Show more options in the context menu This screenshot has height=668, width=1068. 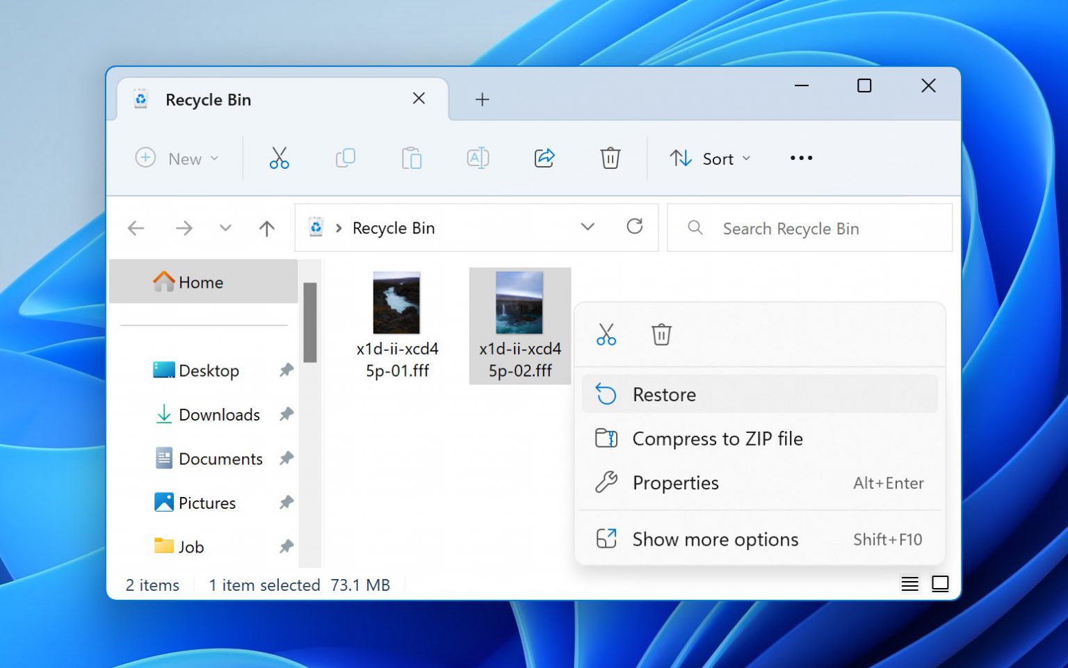coord(715,539)
